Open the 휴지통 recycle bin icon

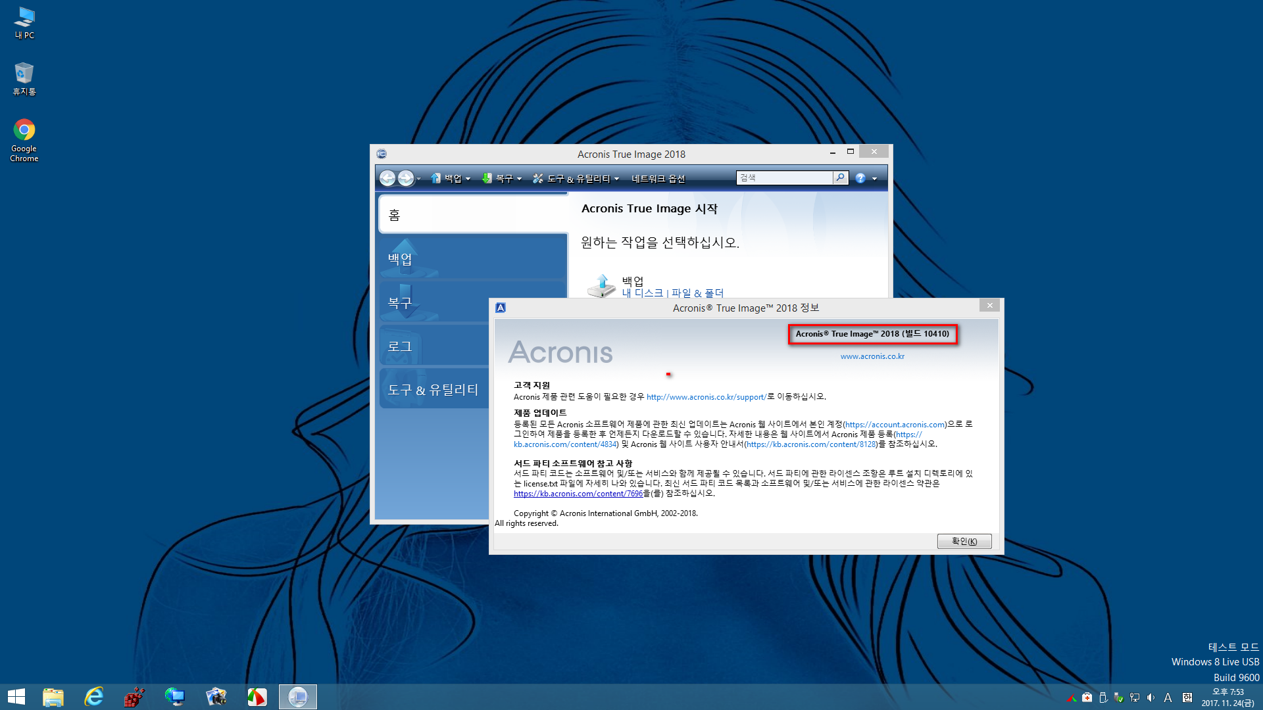24,79
